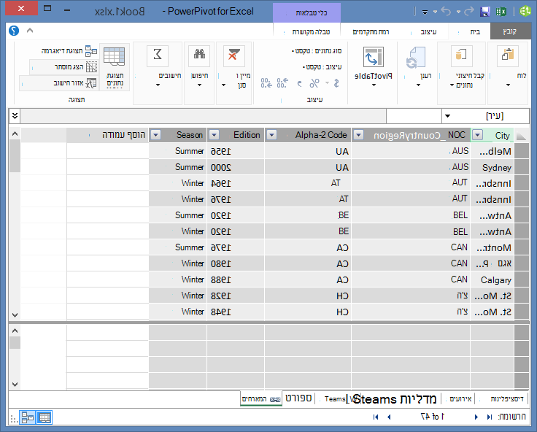Open Format (עיצוב : טקסט) dropdown
This screenshot has width=537, height=432.
click(322, 67)
